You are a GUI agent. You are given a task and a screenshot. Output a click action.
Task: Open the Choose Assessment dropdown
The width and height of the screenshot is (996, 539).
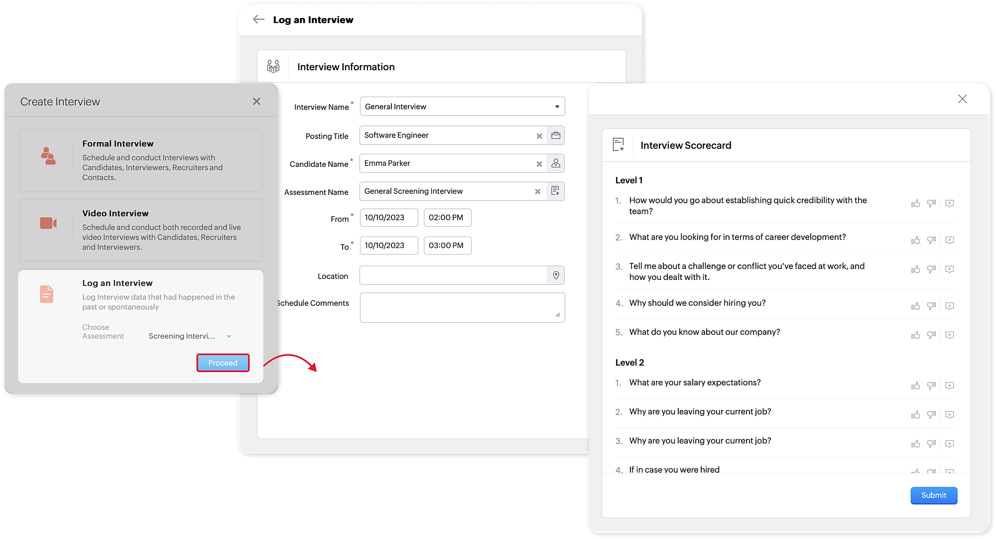pyautogui.click(x=189, y=336)
